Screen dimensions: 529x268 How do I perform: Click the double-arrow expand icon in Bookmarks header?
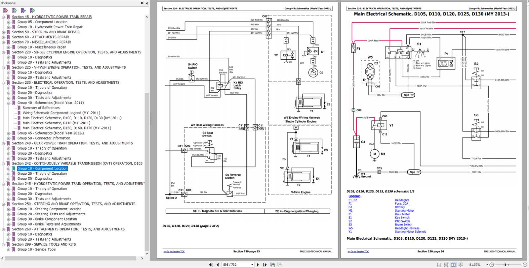click(x=142, y=3)
